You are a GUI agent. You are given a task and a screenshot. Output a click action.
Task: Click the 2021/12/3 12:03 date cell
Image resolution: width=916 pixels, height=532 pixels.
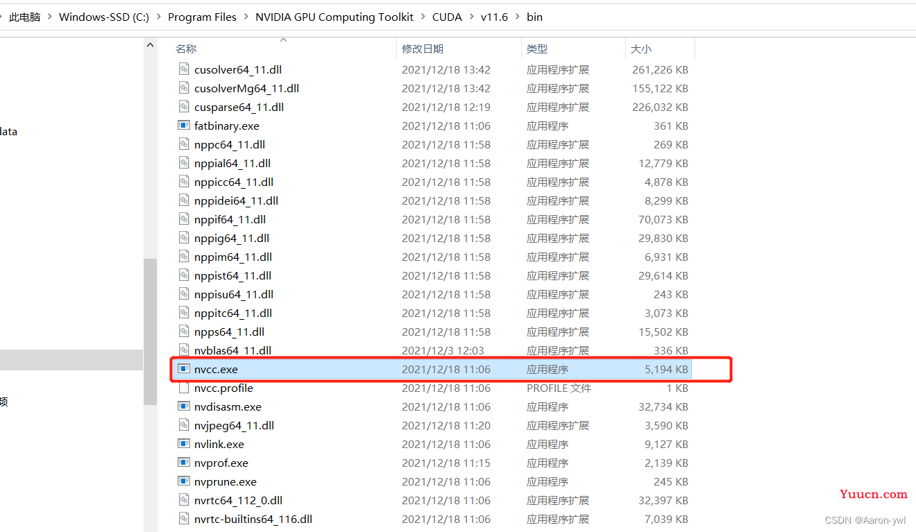pos(443,350)
